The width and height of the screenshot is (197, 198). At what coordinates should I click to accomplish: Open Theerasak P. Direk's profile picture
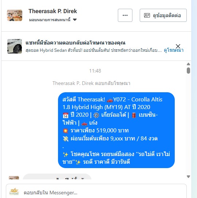(15, 15)
